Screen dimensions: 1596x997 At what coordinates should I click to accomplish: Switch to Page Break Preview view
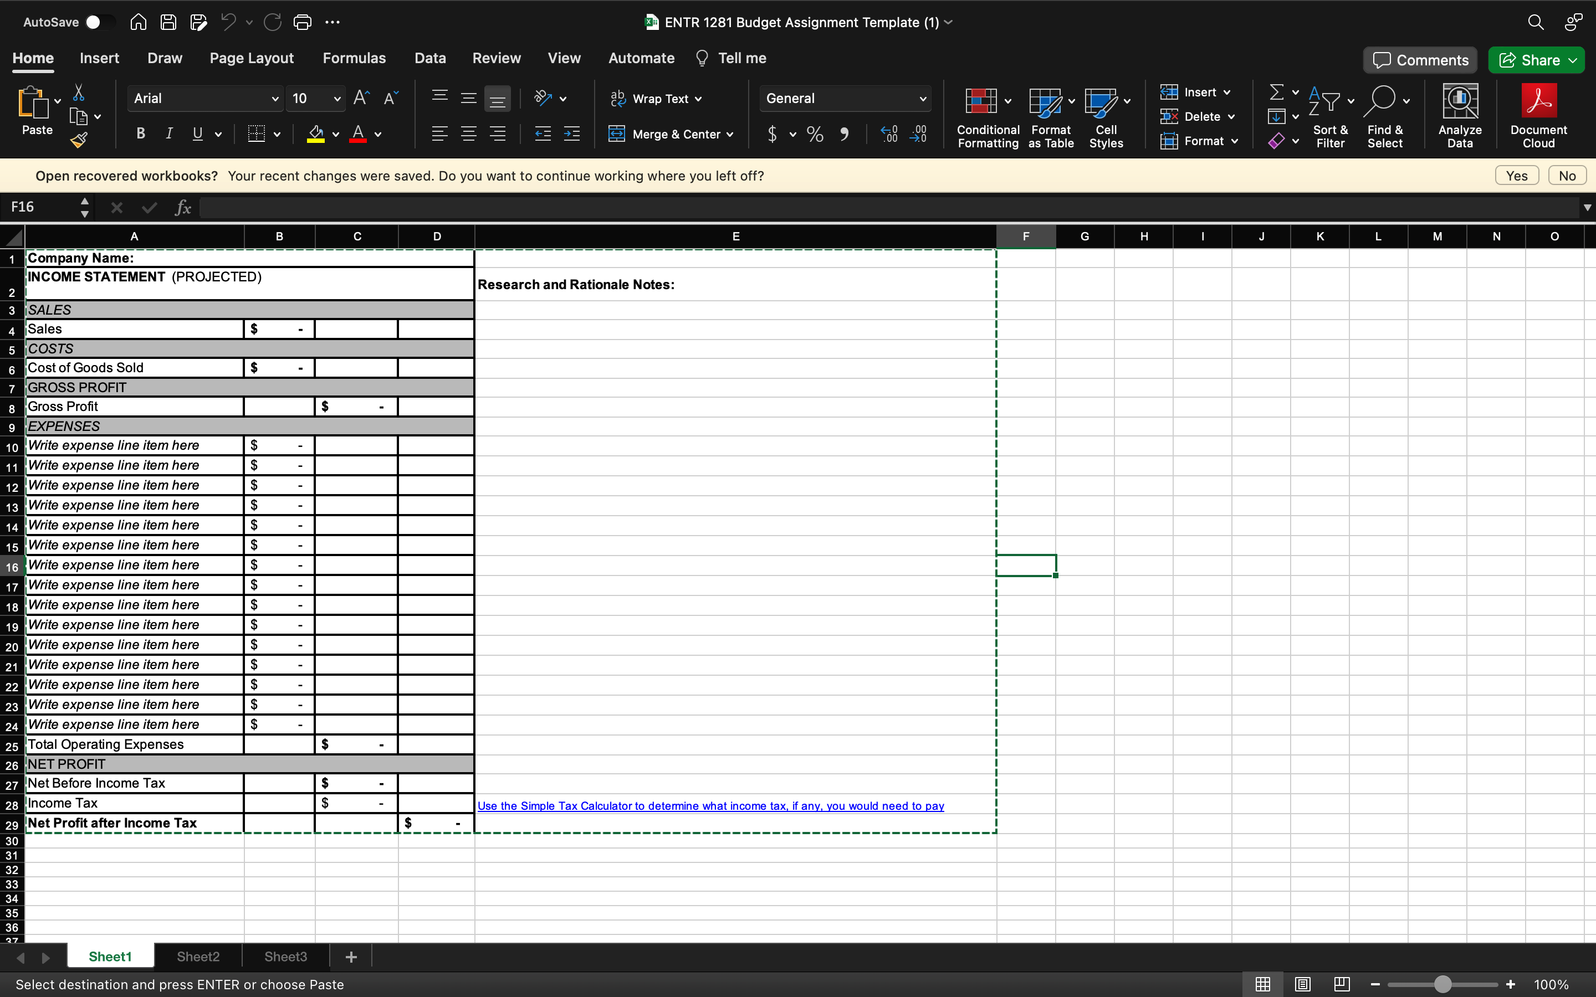[x=1342, y=984]
